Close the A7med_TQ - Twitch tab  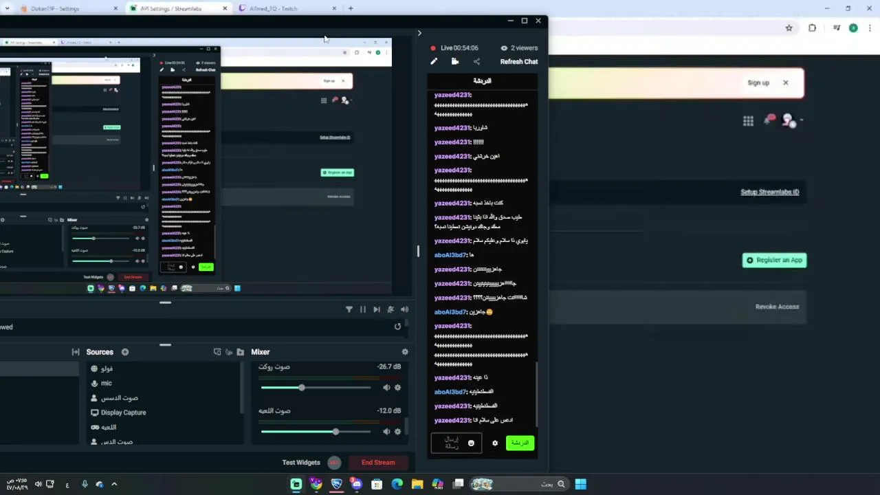click(x=334, y=8)
